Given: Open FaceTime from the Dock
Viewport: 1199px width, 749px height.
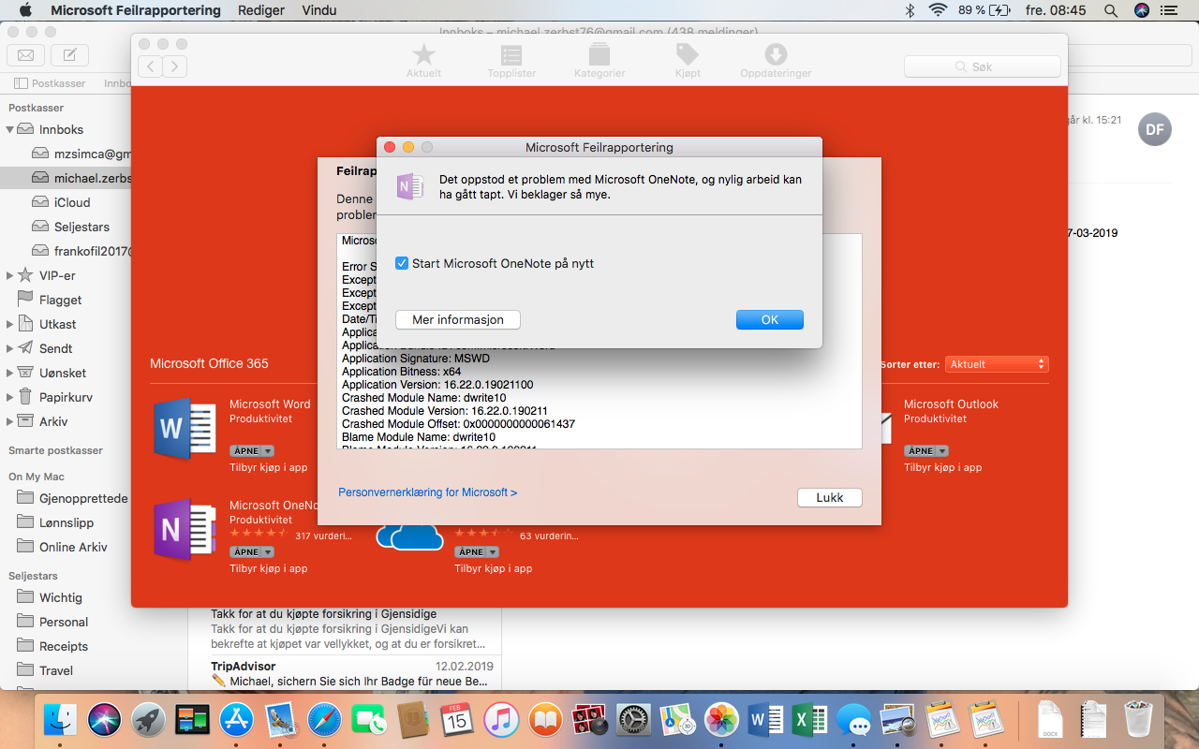Looking at the screenshot, I should click(x=369, y=720).
